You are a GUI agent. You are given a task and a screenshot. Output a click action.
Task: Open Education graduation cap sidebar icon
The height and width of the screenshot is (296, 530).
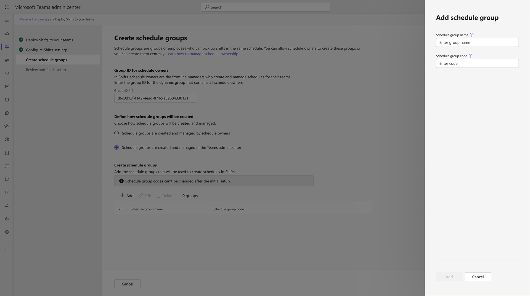pyautogui.click(x=7, y=192)
